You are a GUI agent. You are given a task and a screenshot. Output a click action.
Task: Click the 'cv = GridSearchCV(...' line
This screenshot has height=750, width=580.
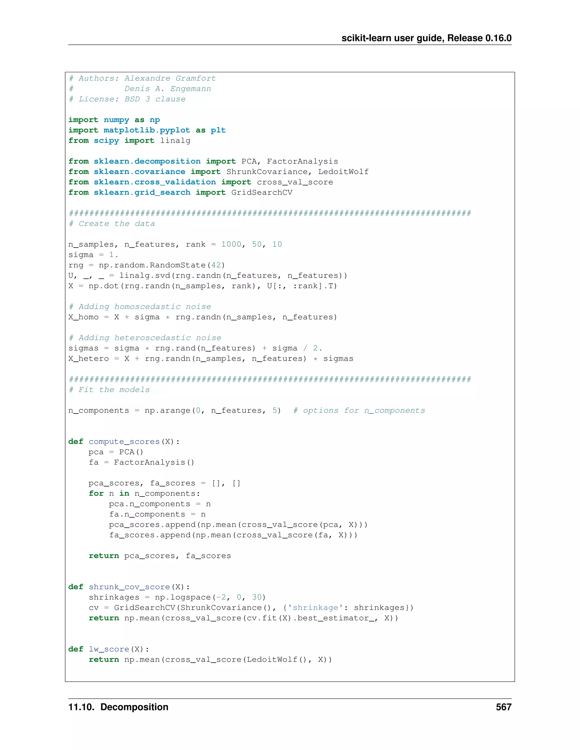(x=251, y=607)
